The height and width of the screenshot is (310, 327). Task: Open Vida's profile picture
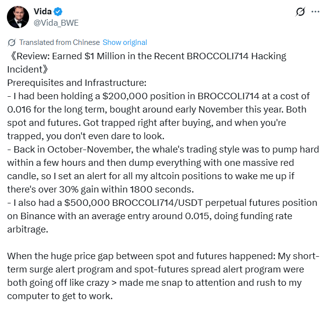[17, 17]
